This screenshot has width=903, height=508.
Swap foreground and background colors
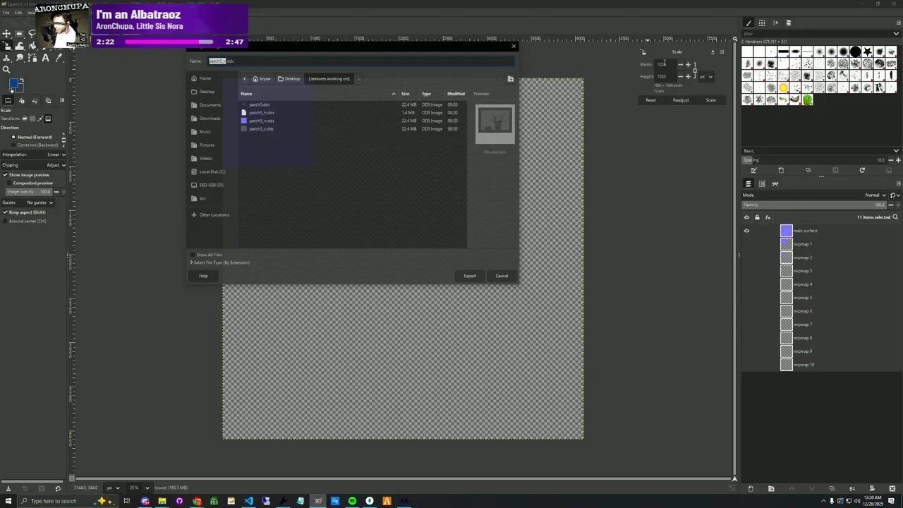pos(21,80)
